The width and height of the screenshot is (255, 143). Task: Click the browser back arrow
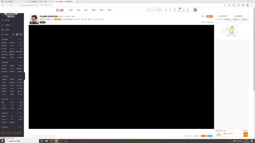pyautogui.click(x=3, y=5)
